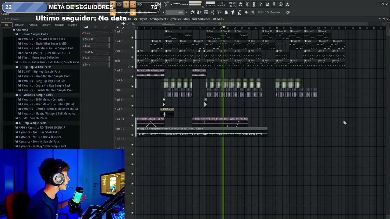Image resolution: width=390 pixels, height=219 pixels.
Task: Select the Diva pattern in picker
Action: tap(95, 33)
